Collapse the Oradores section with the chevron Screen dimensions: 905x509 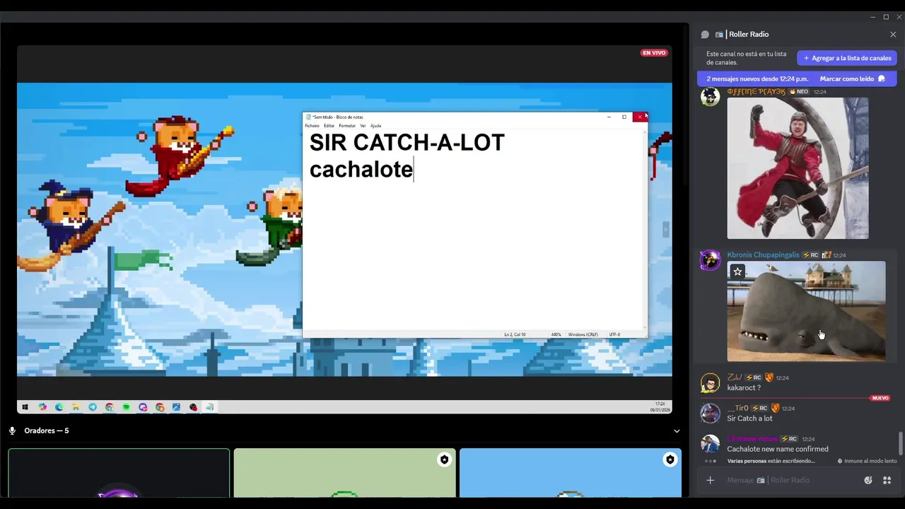coord(677,431)
